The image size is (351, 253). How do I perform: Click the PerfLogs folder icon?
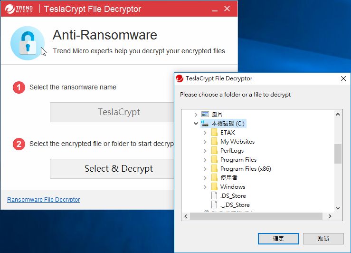214,151
